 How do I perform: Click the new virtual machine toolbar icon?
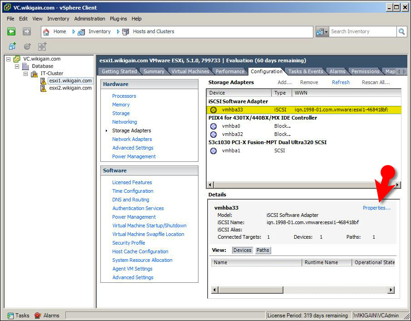[x=12, y=46]
